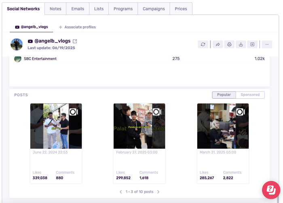Click the add-to-list plus icon
283x203 pixels.
pos(252,44)
